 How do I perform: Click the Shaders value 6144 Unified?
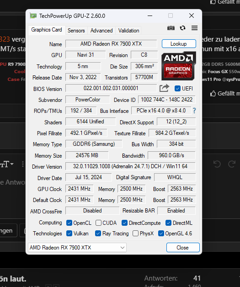point(91,122)
